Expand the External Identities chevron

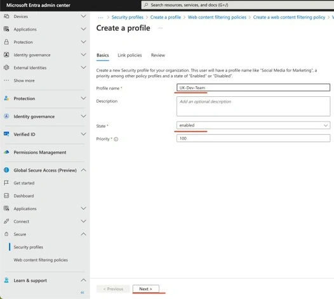[84, 67]
